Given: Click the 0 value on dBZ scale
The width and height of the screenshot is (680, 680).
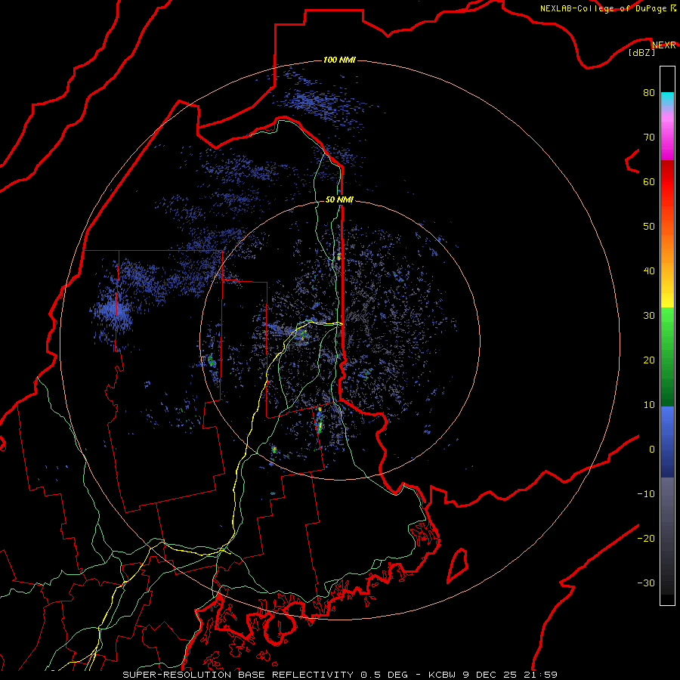Looking at the screenshot, I should pos(652,450).
